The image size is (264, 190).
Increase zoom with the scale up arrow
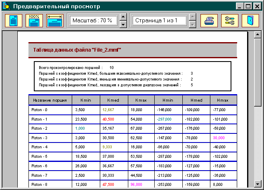[123, 17]
